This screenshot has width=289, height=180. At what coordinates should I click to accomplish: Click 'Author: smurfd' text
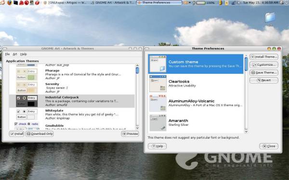[x=56, y=105]
